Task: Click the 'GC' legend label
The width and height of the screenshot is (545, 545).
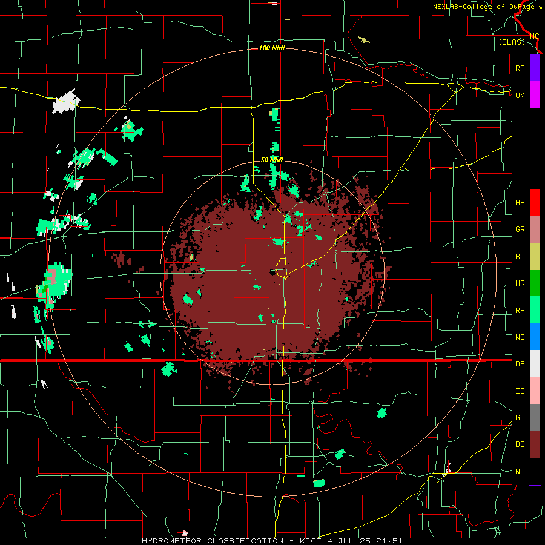Action: (520, 418)
